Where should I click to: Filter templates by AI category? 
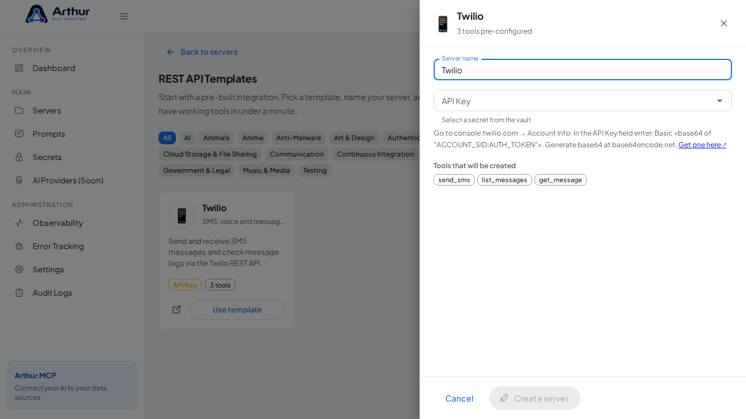pyautogui.click(x=187, y=138)
